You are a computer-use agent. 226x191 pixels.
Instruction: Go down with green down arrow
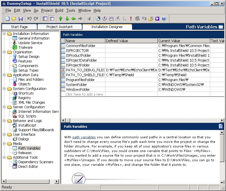(x=67, y=19)
